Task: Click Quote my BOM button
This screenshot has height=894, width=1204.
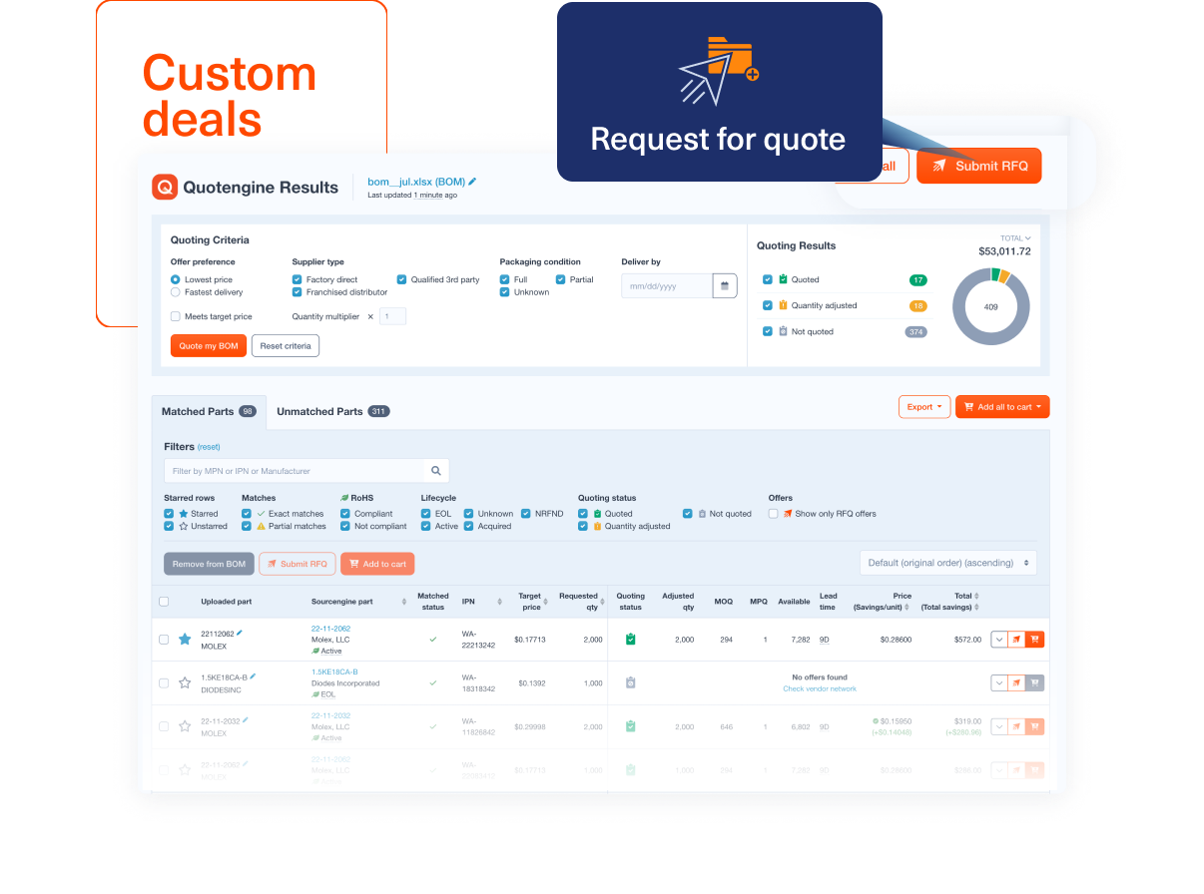Action: click(x=209, y=346)
